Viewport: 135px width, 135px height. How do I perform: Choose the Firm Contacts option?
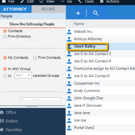35,58
